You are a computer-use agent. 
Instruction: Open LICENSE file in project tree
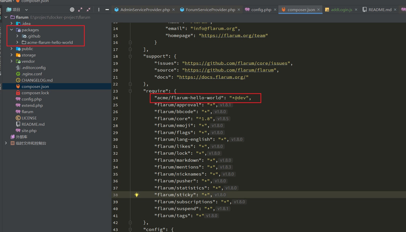click(x=29, y=118)
